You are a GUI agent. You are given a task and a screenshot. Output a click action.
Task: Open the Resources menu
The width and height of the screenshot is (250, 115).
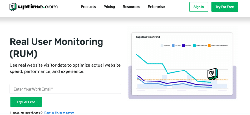point(131,7)
